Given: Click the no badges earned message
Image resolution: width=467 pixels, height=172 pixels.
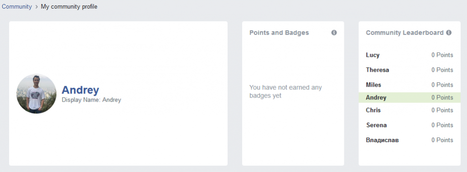Looking at the screenshot, I should [x=285, y=92].
